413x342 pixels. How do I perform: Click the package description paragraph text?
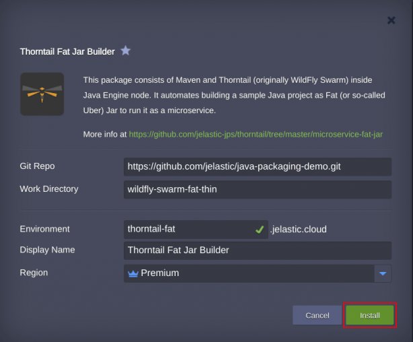click(x=234, y=95)
